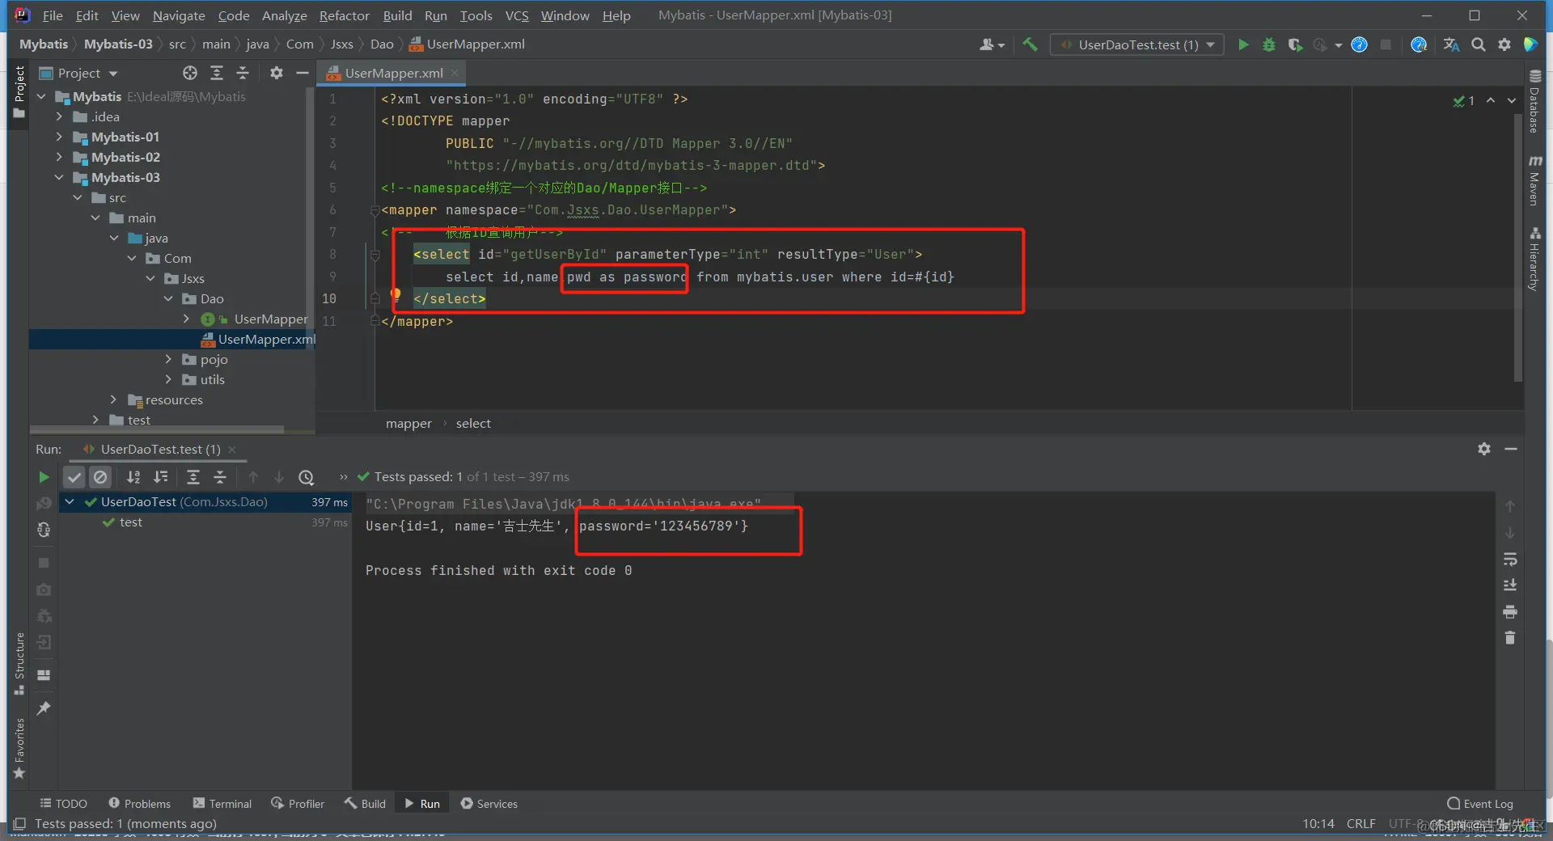The image size is (1553, 841).
Task: Expand the utils package
Action: coord(168,379)
